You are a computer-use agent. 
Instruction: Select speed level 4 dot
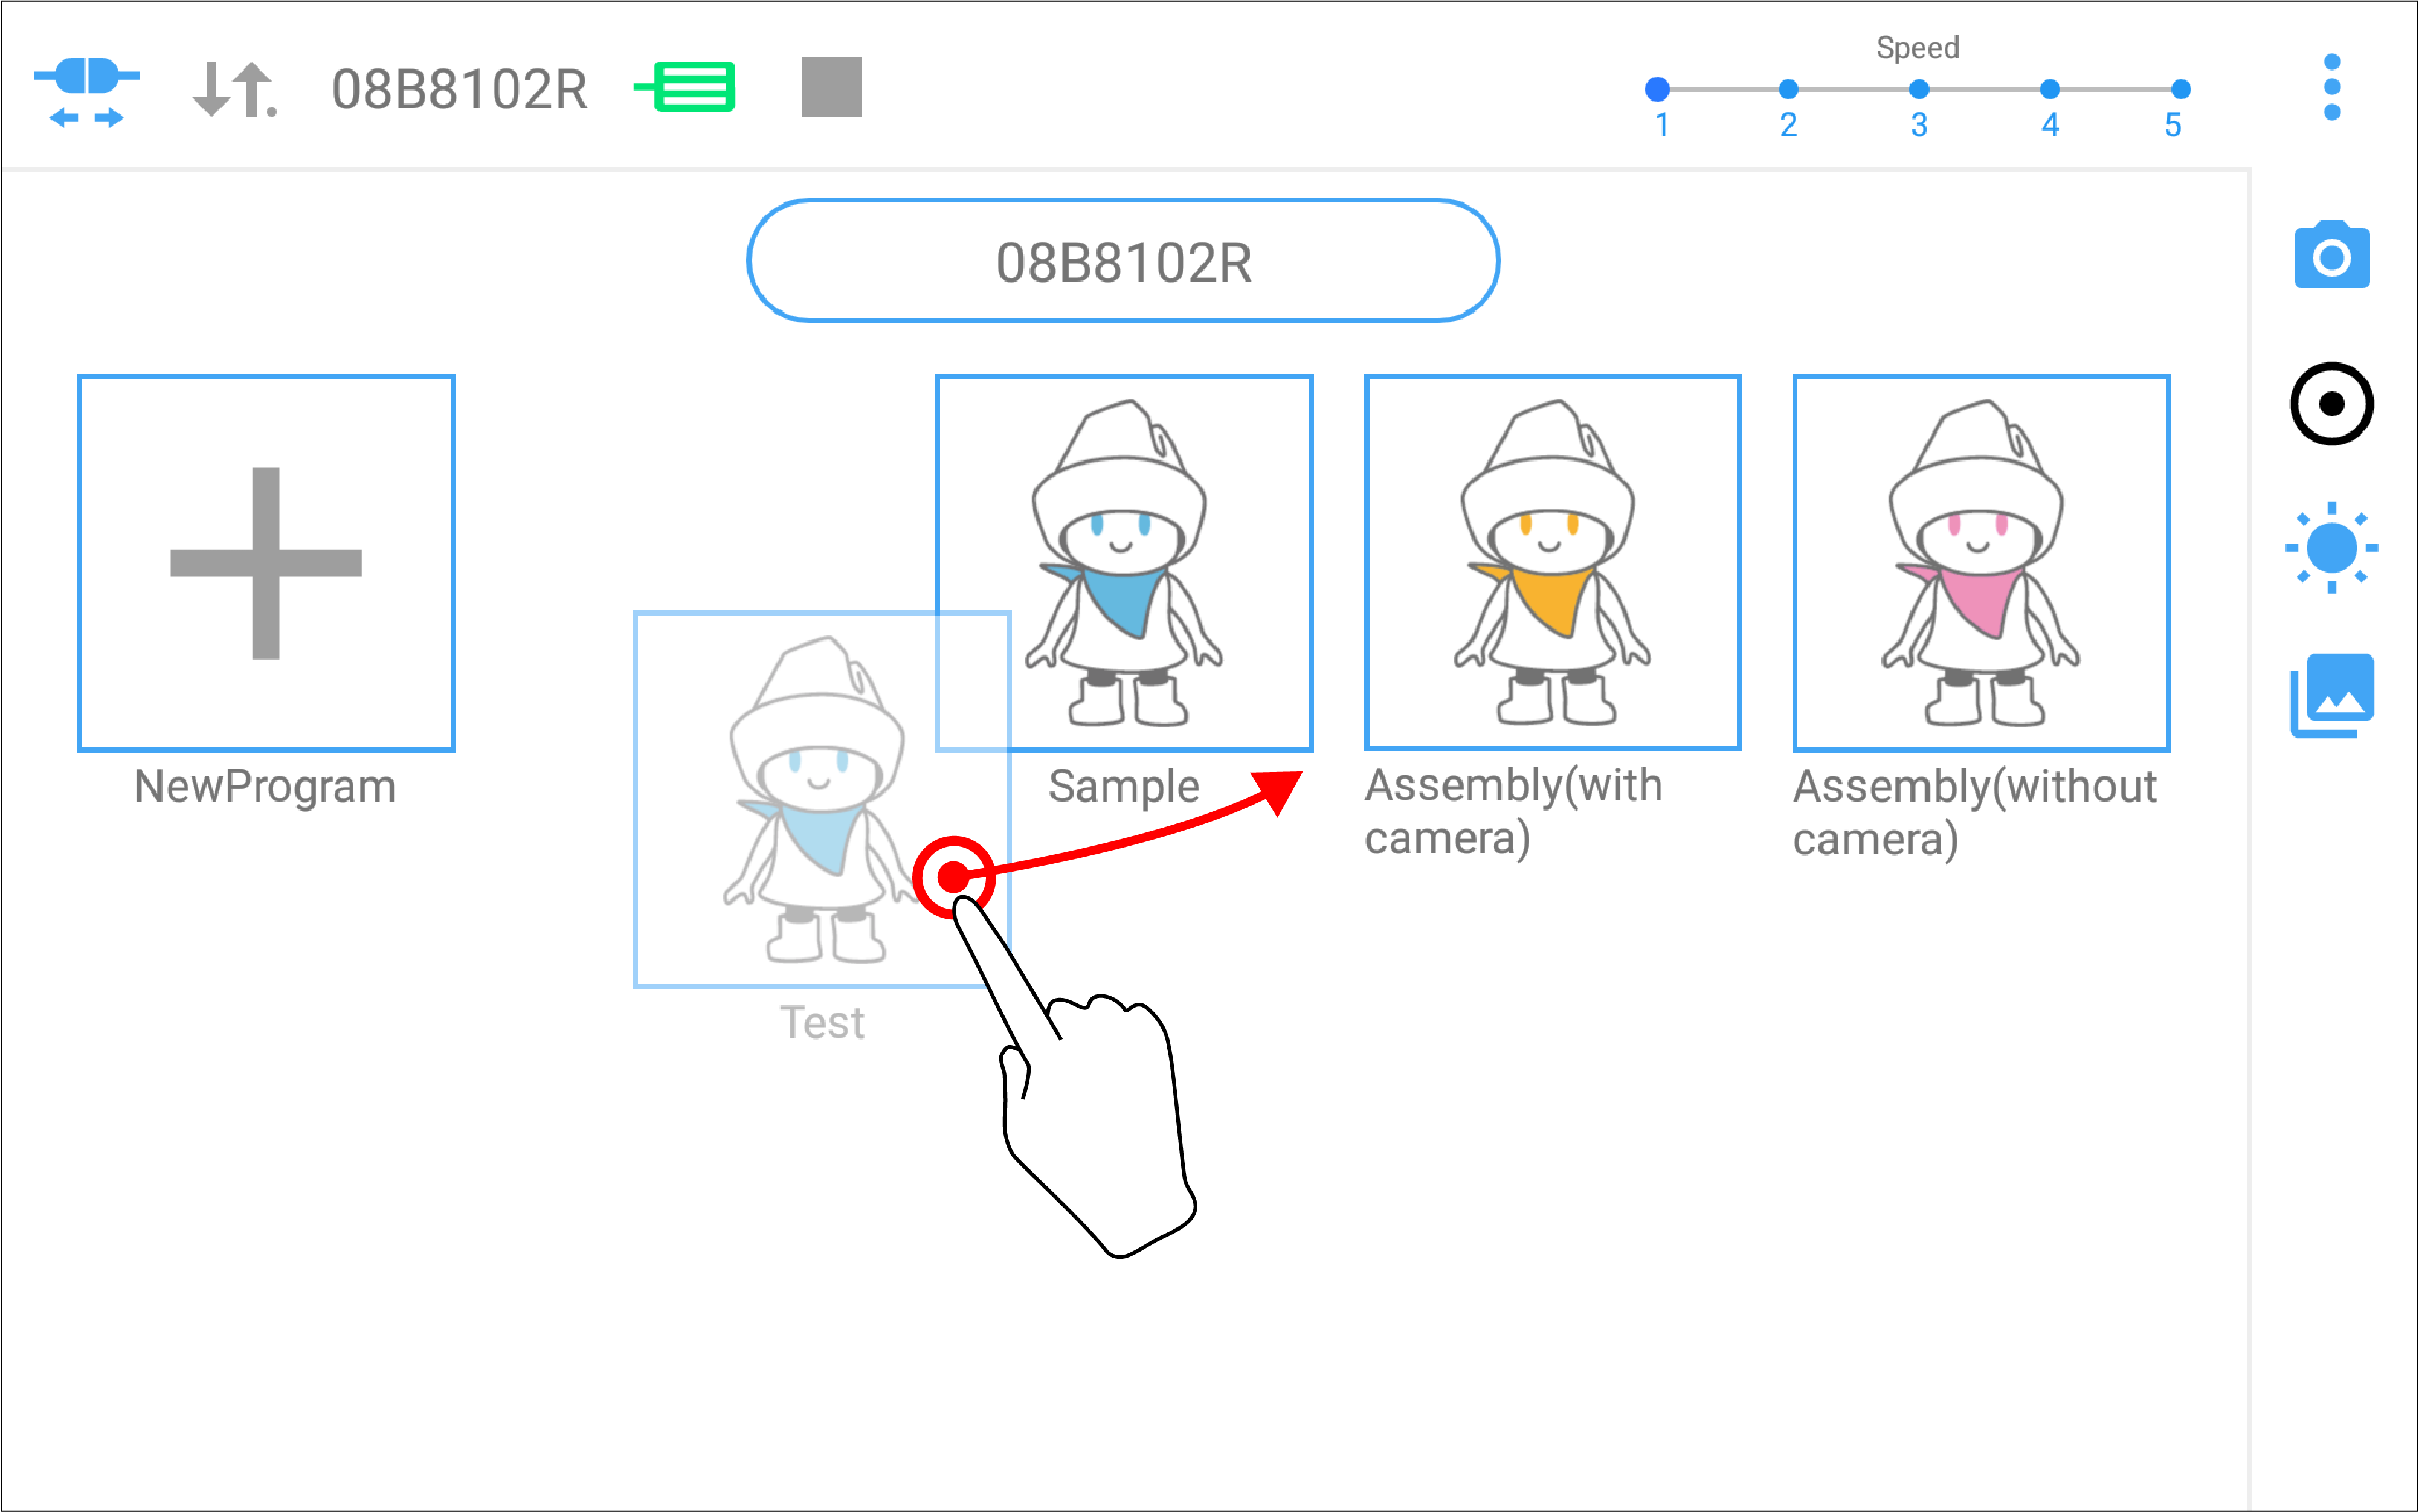[x=2049, y=89]
